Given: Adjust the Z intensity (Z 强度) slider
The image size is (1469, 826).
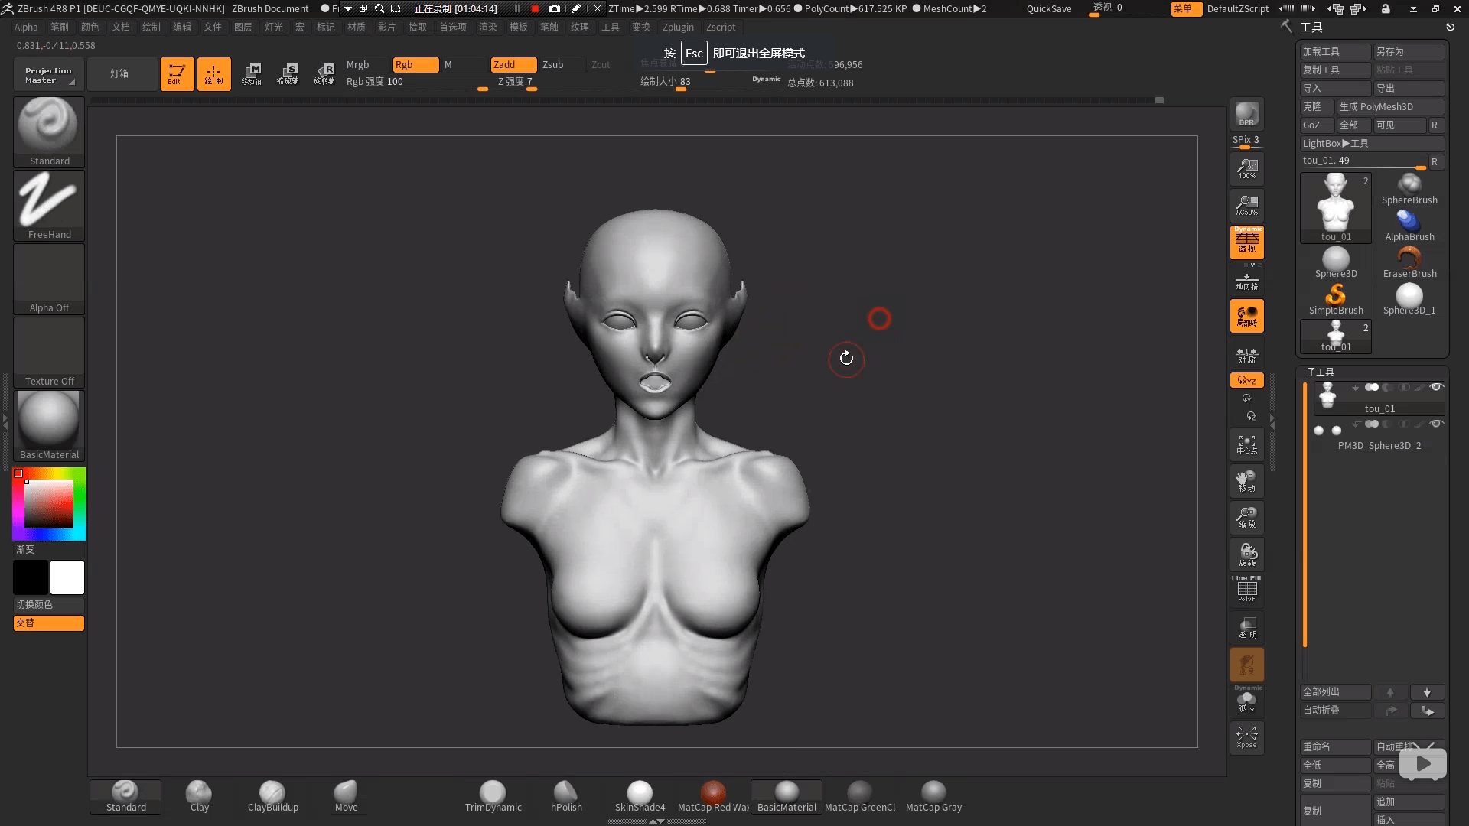Looking at the screenshot, I should (x=562, y=82).
